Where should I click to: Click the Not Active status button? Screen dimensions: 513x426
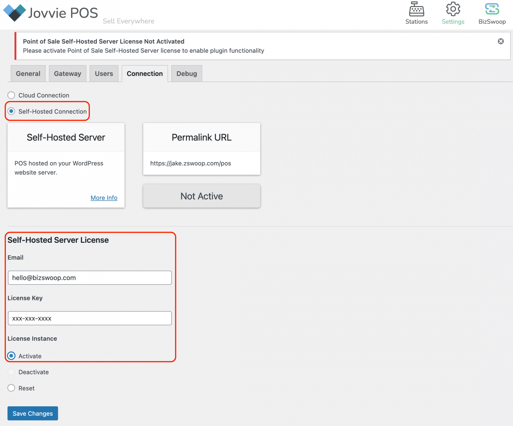[202, 196]
